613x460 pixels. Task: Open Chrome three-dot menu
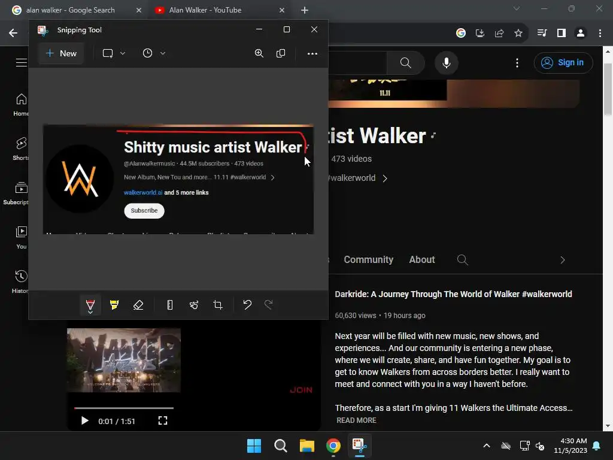click(x=600, y=34)
